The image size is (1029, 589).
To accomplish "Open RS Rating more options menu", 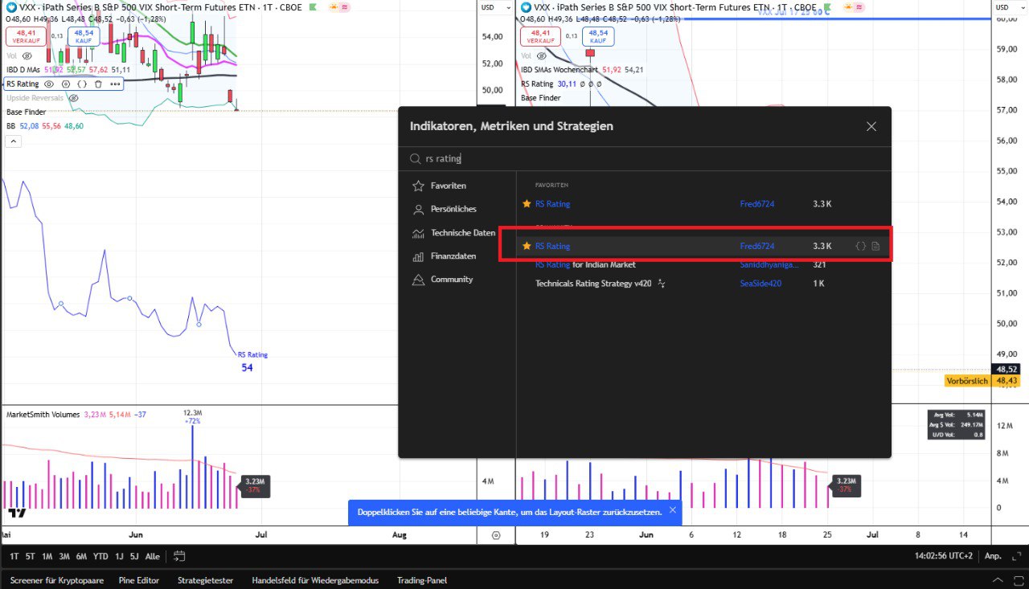I will tap(115, 84).
